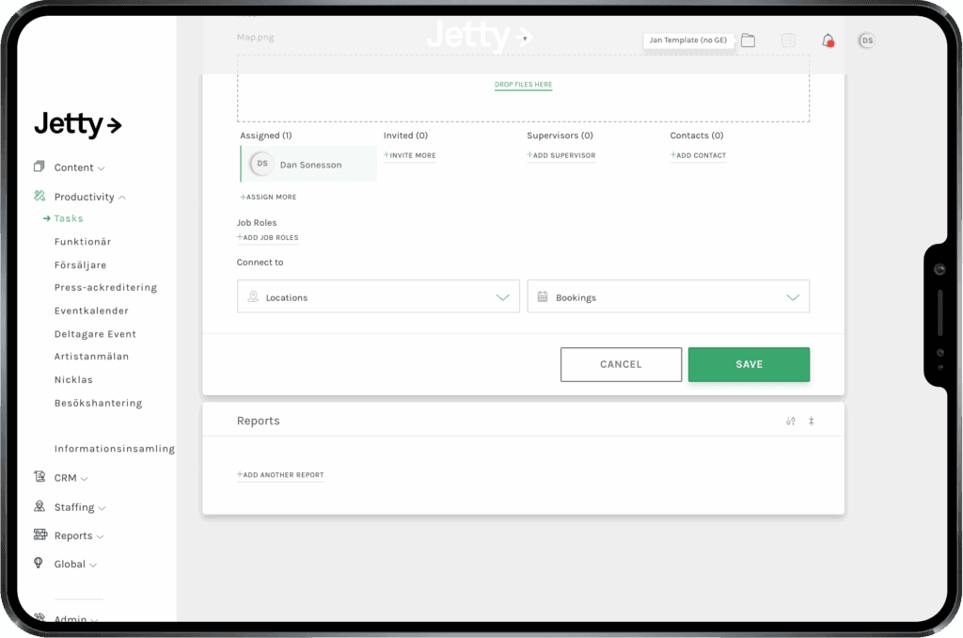This screenshot has height=638, width=963.
Task: Click the Content sidebar icon
Action: coord(39,167)
